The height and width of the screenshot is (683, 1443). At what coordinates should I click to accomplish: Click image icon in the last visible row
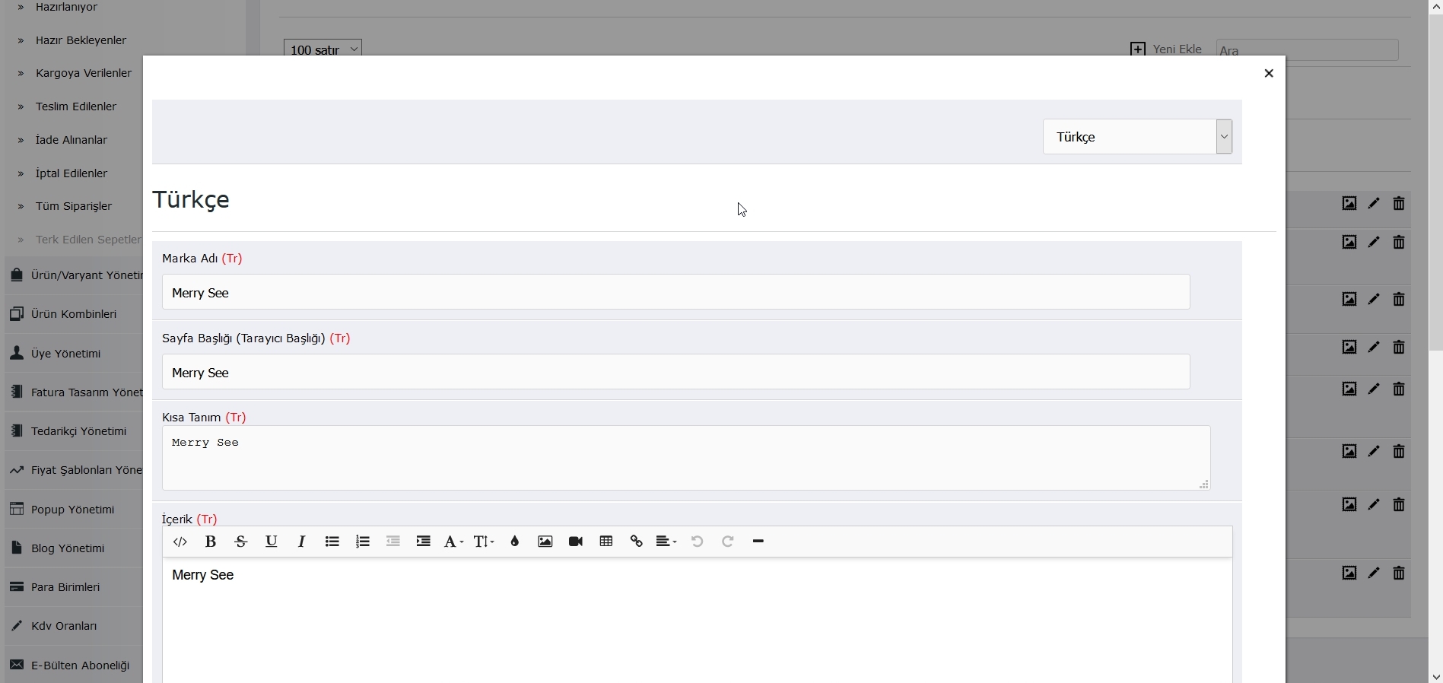click(1349, 573)
